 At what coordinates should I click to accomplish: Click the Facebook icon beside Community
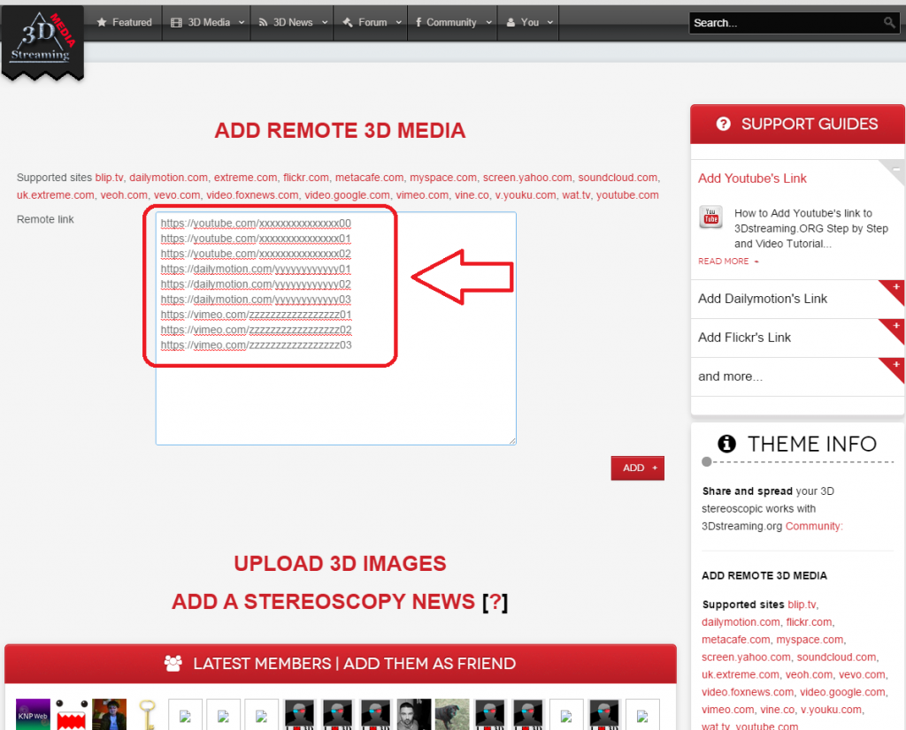pos(418,22)
